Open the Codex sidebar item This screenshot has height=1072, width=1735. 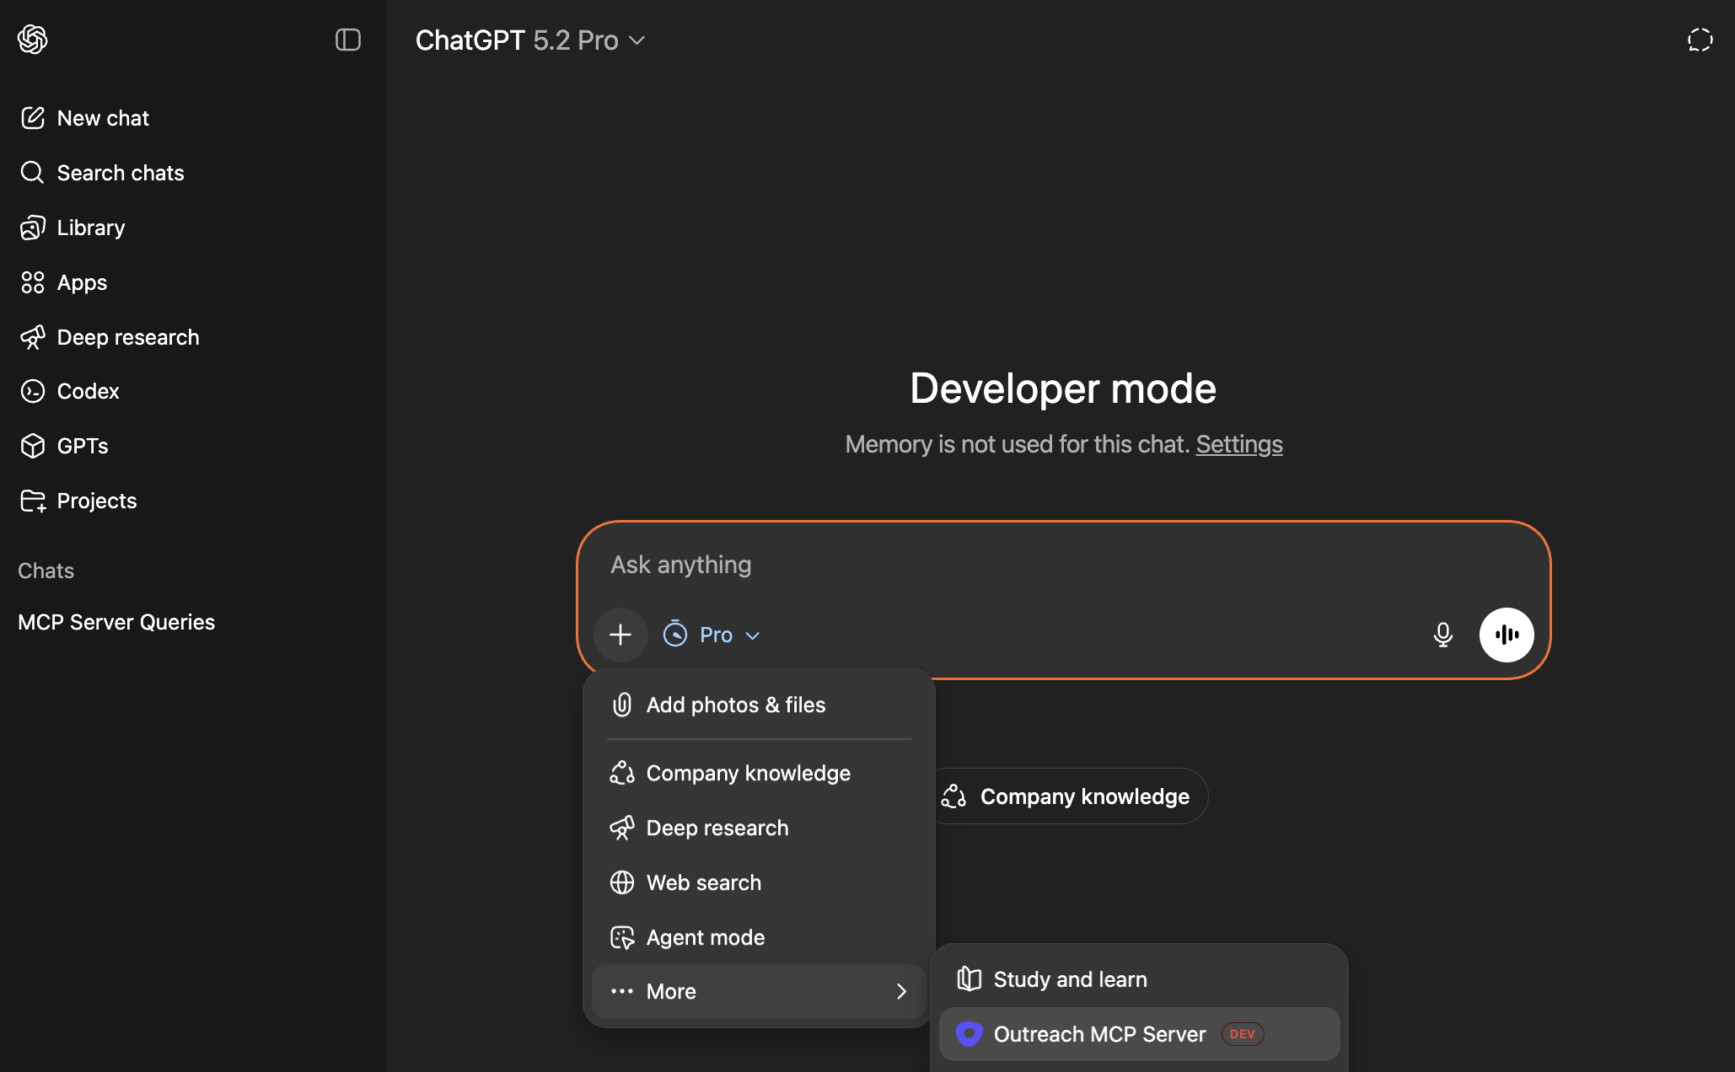[x=88, y=391]
